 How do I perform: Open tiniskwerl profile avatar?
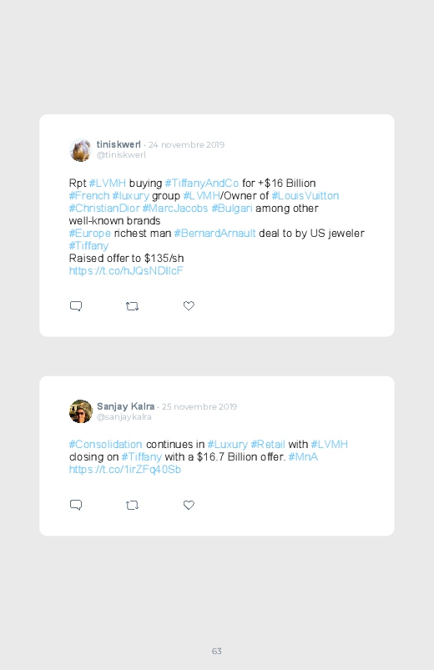point(81,150)
